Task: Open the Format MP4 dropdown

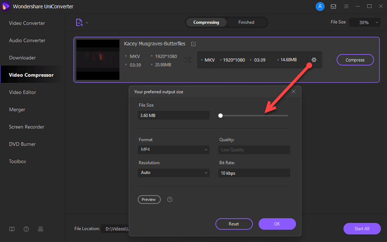Action: (x=173, y=150)
